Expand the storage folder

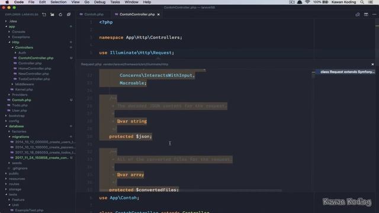pyautogui.click(x=15, y=189)
